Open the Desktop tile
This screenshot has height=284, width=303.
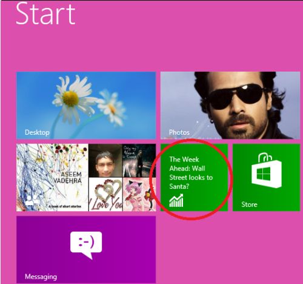tap(86, 106)
